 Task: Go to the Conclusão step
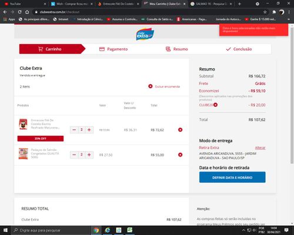[239, 49]
